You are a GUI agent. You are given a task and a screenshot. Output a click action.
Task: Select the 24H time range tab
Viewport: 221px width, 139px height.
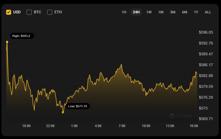(x=136, y=12)
